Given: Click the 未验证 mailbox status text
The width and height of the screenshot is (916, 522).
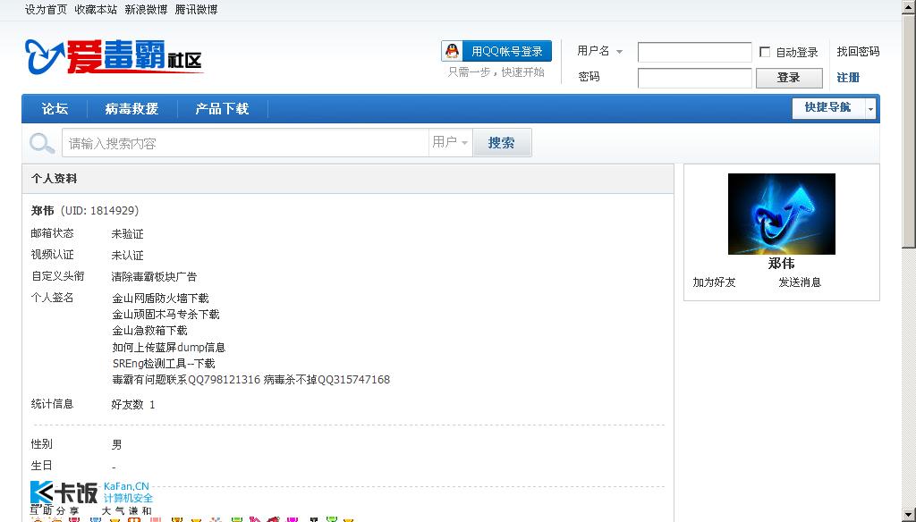Looking at the screenshot, I should (127, 233).
